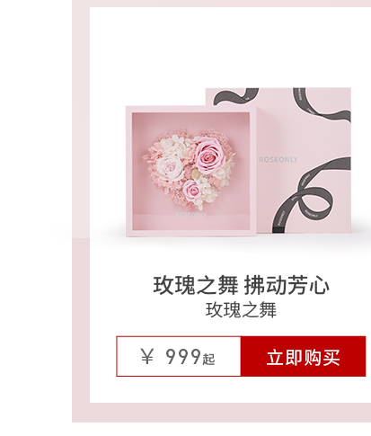Click the smallest pink rose in the heart
This screenshot has height=436, width=371.
[x=192, y=190]
